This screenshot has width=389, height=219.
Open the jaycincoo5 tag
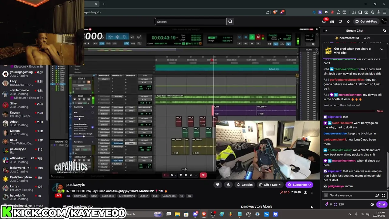coord(108,196)
